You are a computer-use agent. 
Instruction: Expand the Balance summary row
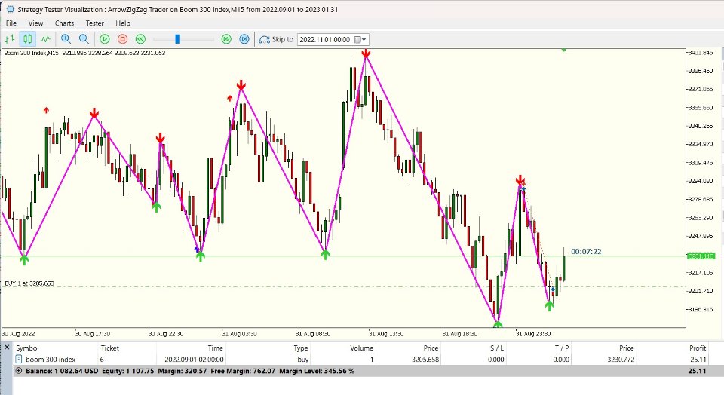(18, 371)
